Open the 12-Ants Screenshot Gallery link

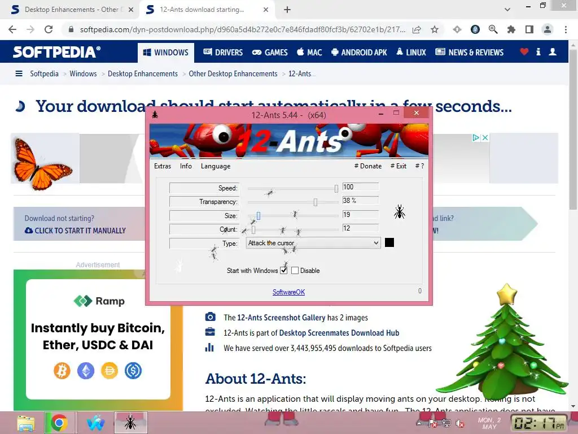pos(281,318)
